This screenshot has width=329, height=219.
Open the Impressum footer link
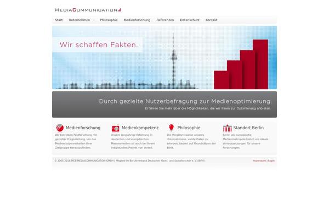pos(259,161)
